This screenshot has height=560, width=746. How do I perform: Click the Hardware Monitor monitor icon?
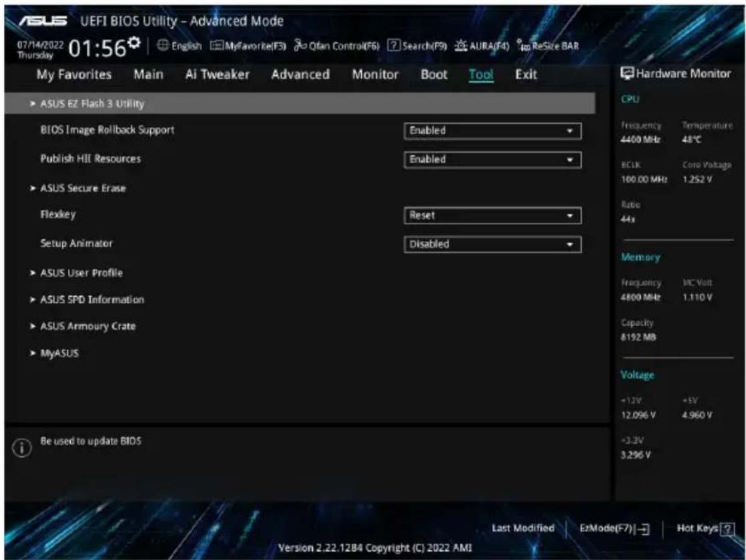click(x=627, y=73)
